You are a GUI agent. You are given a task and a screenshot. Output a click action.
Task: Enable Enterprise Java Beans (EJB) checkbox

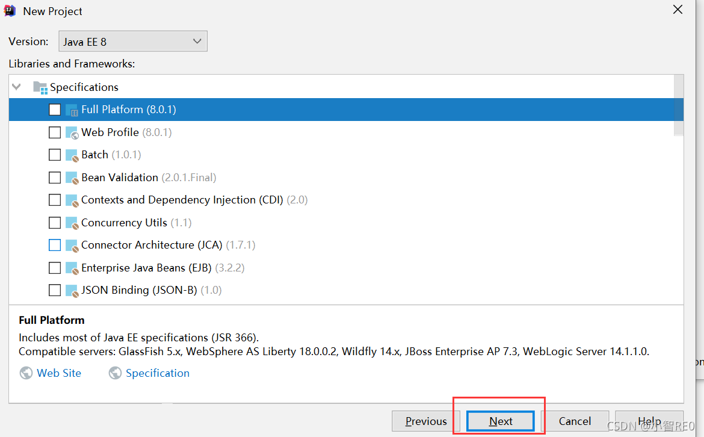(55, 268)
